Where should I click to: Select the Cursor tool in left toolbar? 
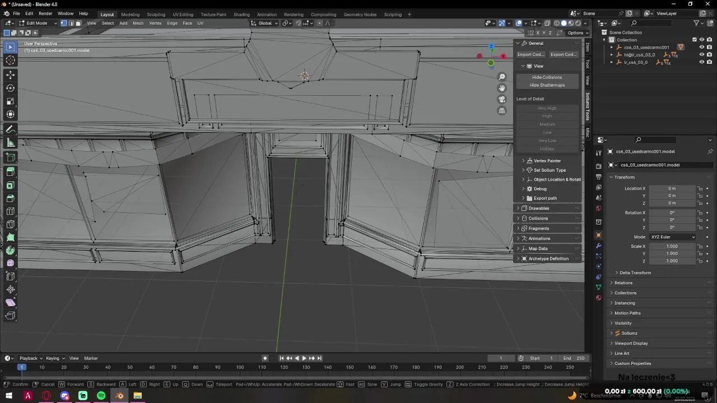click(10, 60)
